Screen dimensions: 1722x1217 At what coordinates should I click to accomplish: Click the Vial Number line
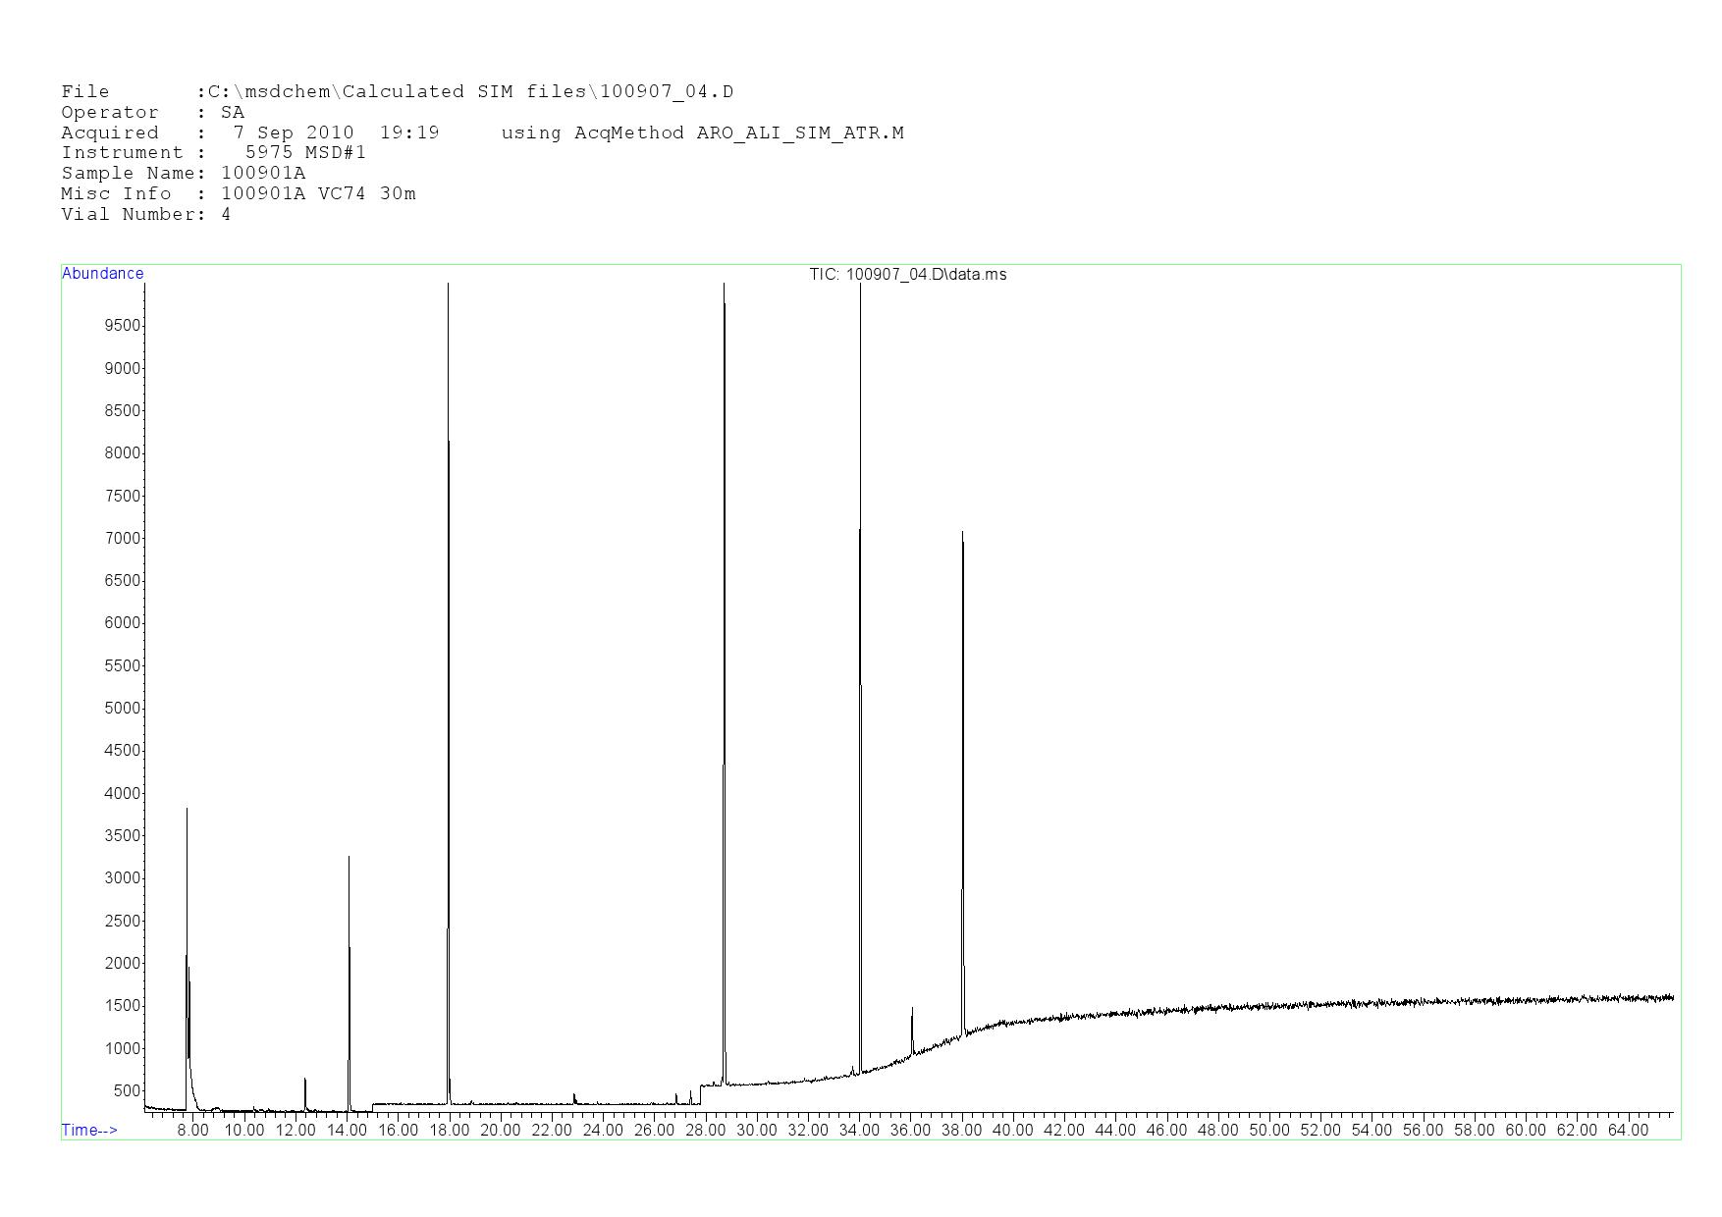tap(146, 214)
